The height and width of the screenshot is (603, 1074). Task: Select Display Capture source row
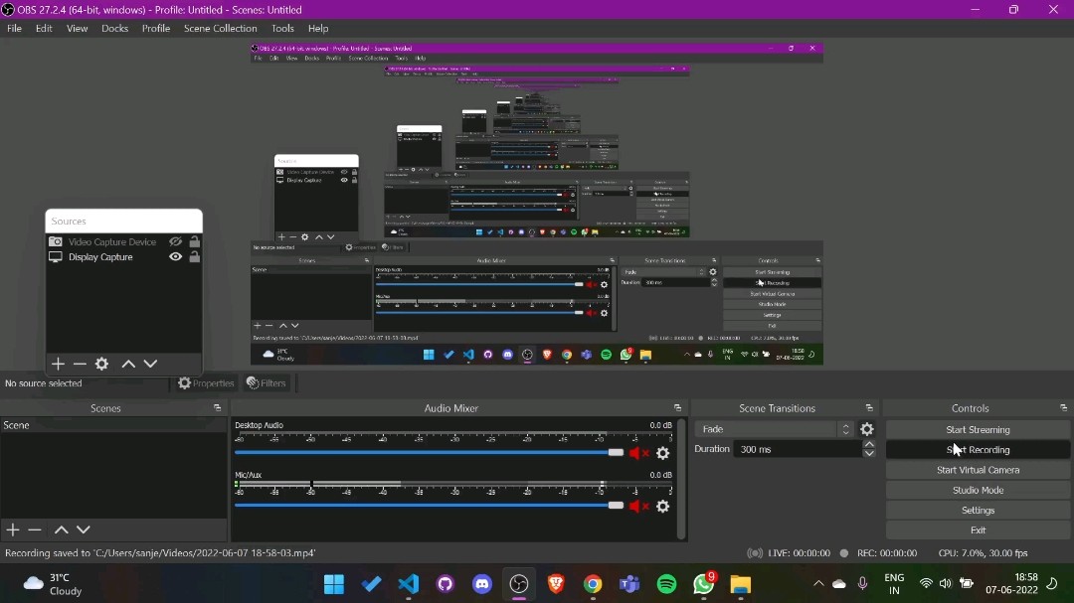click(123, 256)
